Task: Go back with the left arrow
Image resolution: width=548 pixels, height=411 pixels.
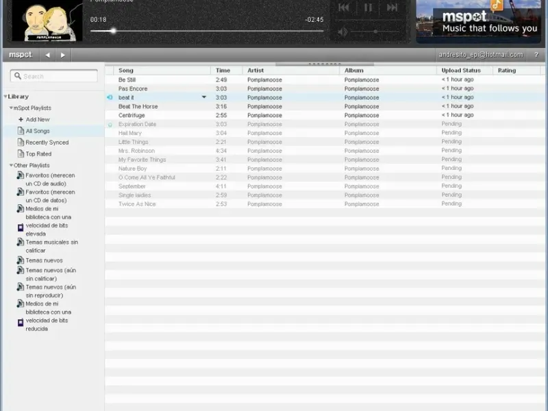Action: click(47, 55)
